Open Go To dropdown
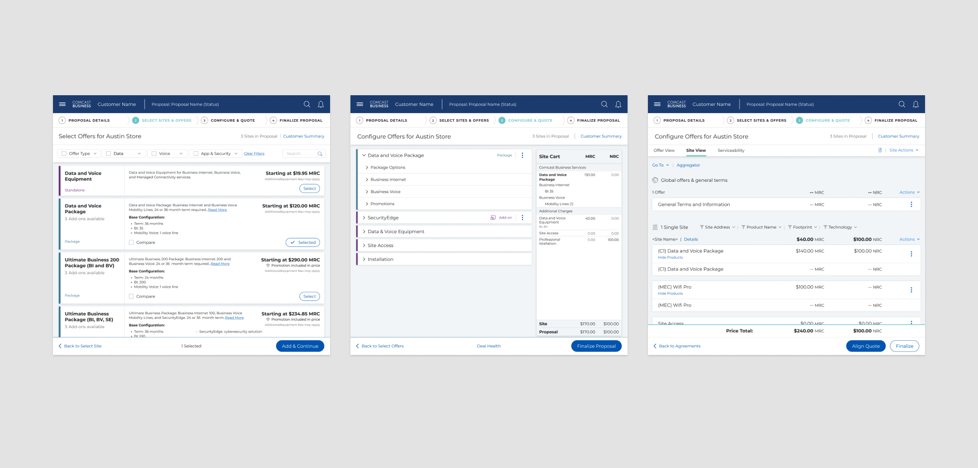978x468 pixels. click(x=661, y=165)
